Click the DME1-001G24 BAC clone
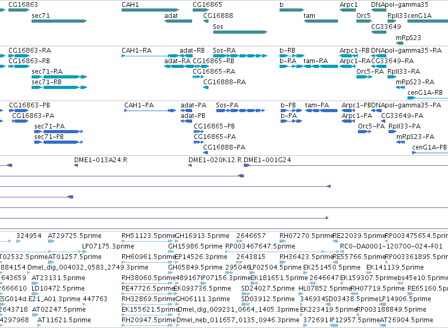This screenshot has height=328, width=448. pyautogui.click(x=346, y=165)
